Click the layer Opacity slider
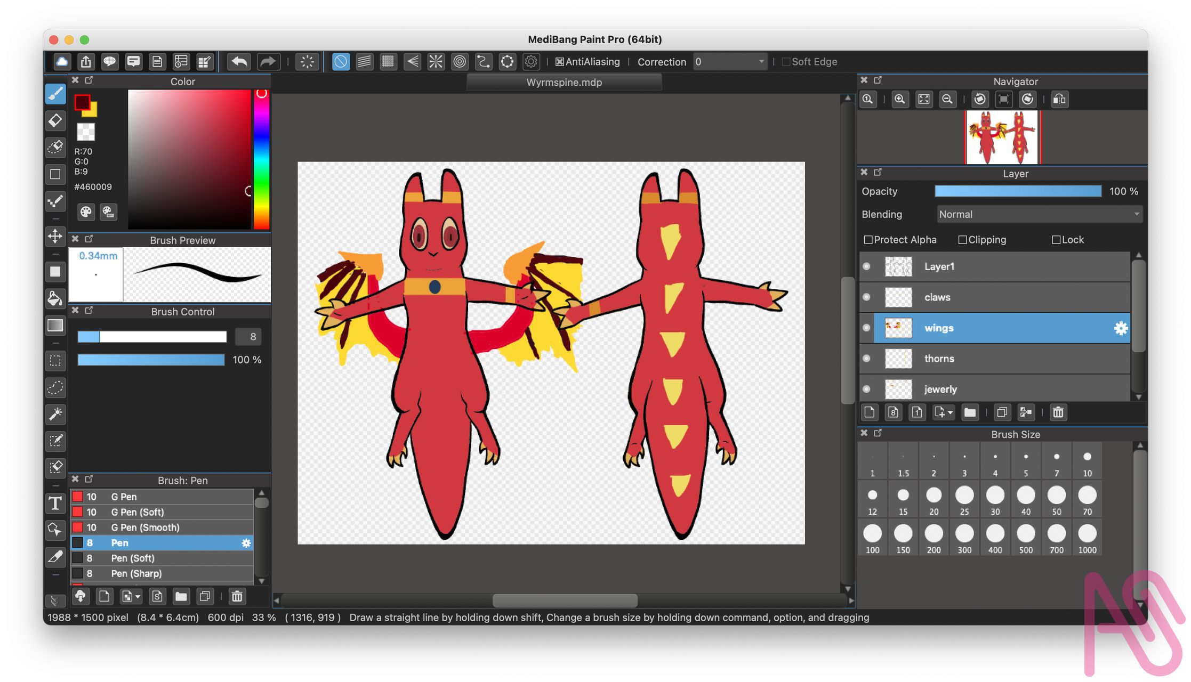The image size is (1191, 682). [1018, 191]
